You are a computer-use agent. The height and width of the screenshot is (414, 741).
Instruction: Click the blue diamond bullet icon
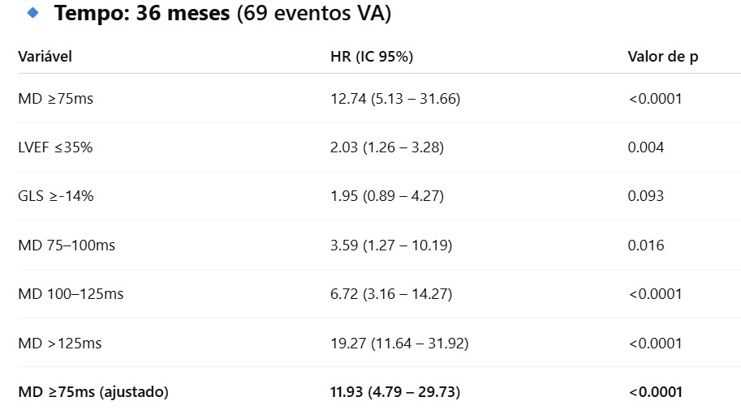pyautogui.click(x=33, y=13)
